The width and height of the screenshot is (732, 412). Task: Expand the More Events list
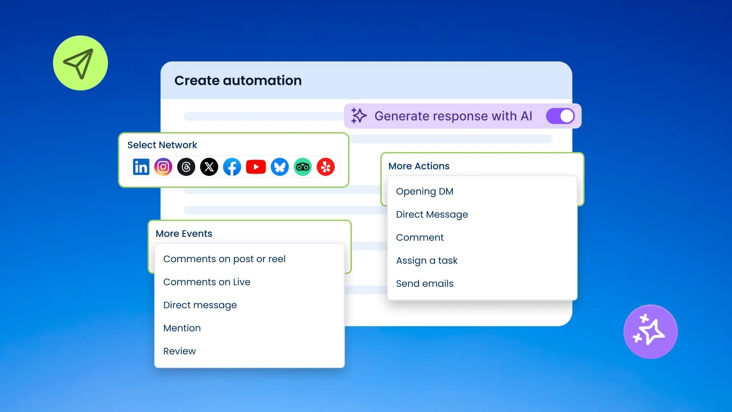pos(184,233)
